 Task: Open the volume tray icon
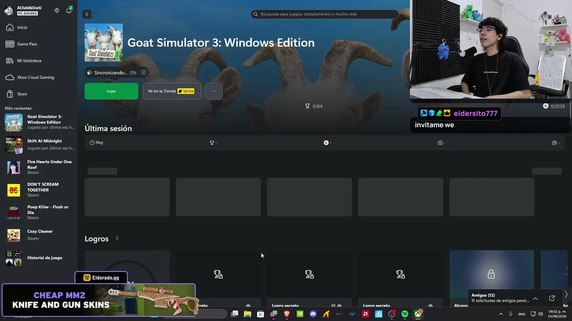click(x=540, y=314)
